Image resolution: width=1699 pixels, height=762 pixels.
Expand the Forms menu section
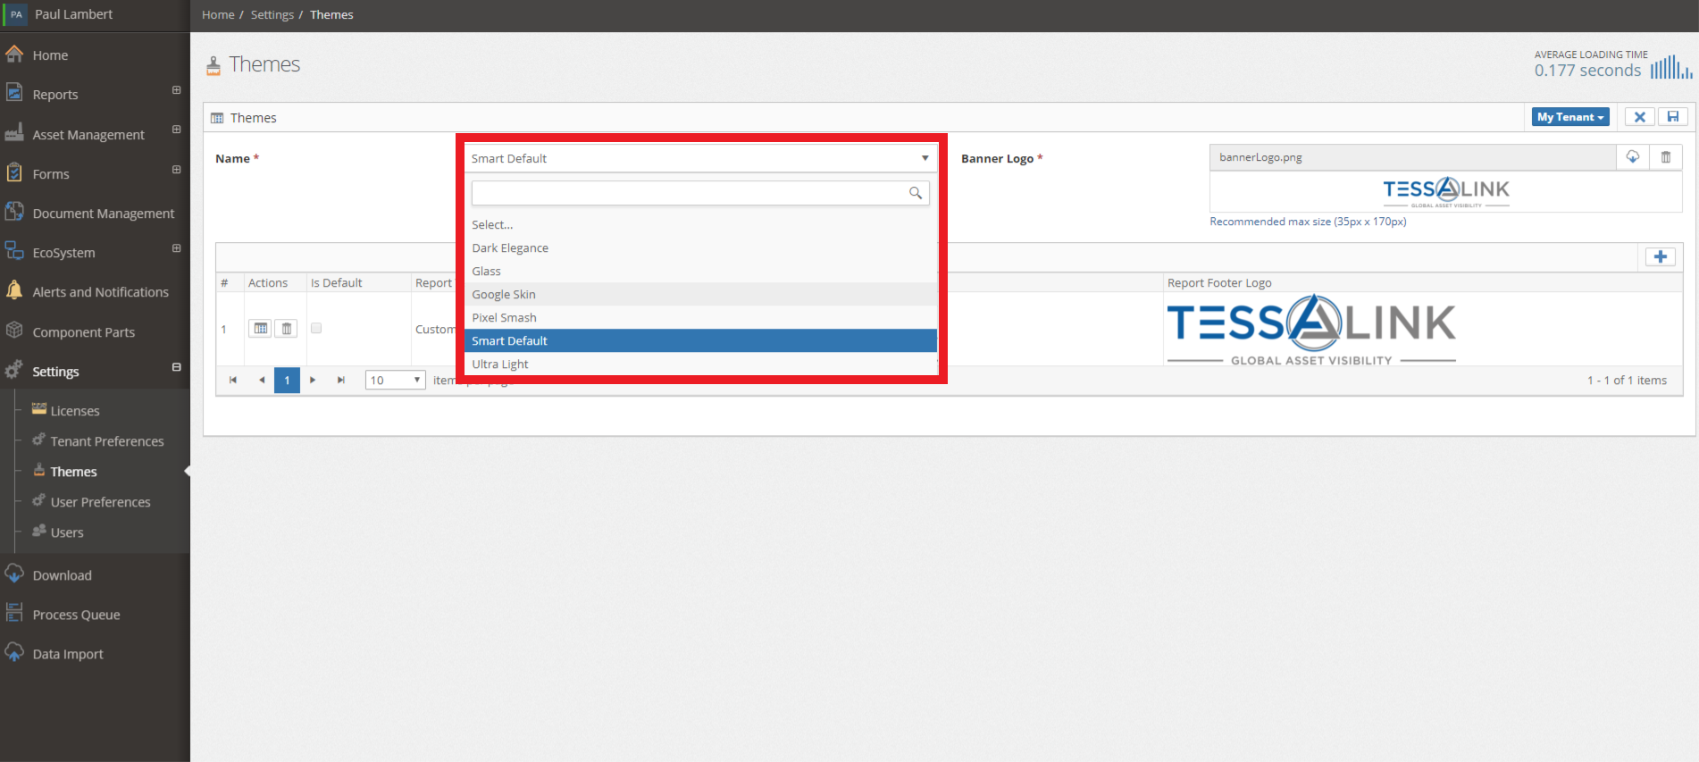tap(176, 170)
